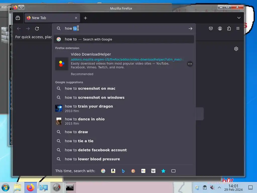Viewport: 257px width, 193px height.
Task: Choose suggestion 'how to dance in ohio'
Action: coord(124,121)
